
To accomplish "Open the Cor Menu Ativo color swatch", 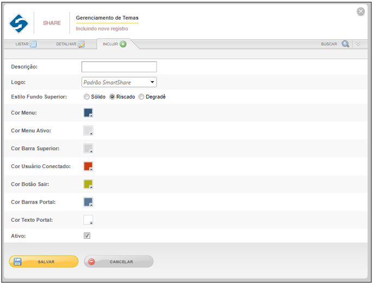I will tap(88, 131).
